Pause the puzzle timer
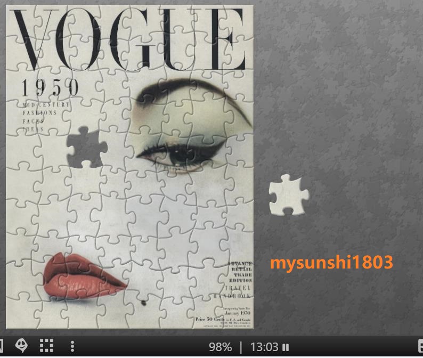The height and width of the screenshot is (358, 423). [286, 347]
